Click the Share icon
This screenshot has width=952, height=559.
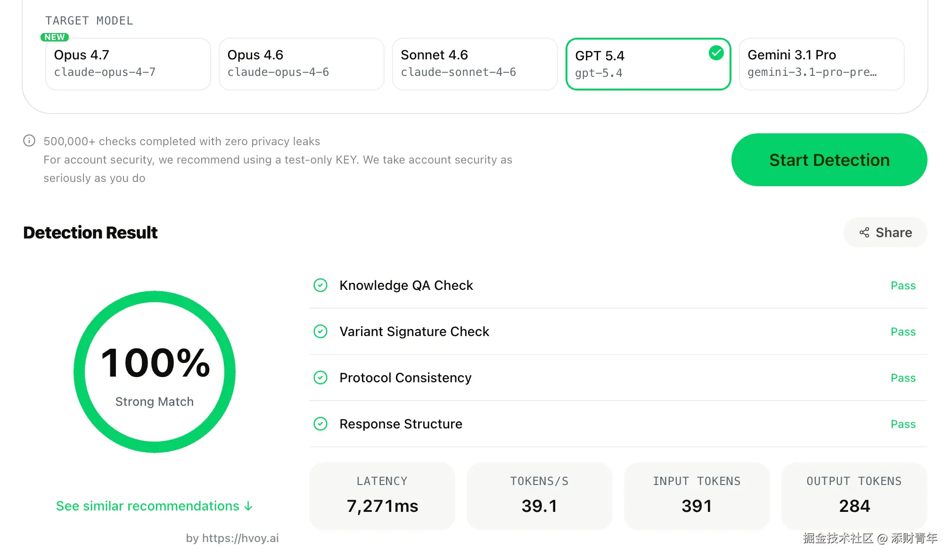point(864,232)
